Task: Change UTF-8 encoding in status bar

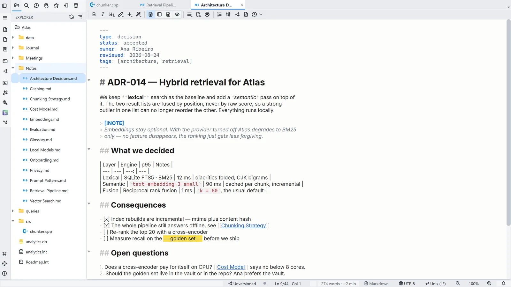Action: click(x=407, y=283)
